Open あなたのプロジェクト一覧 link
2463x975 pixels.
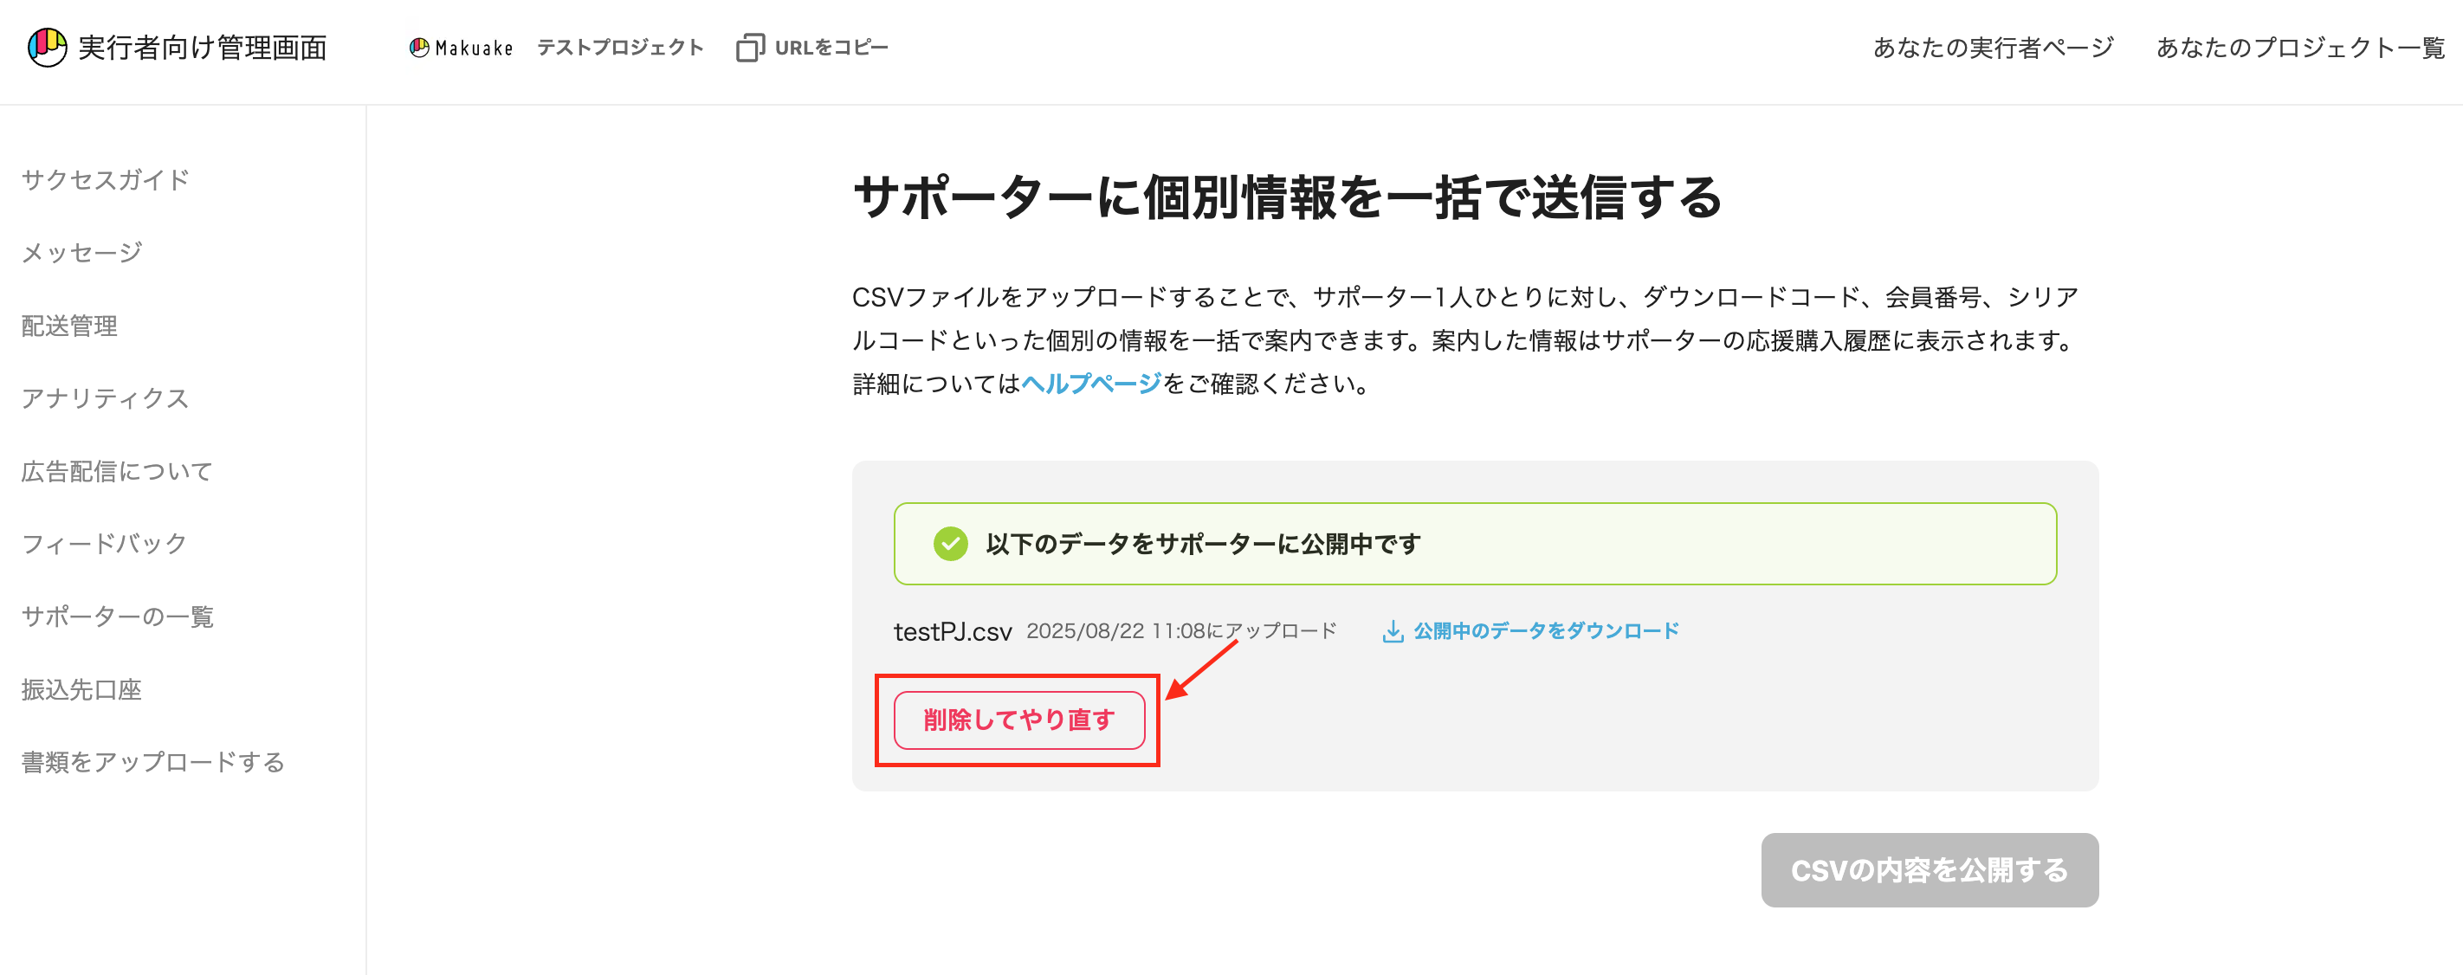tap(2299, 47)
